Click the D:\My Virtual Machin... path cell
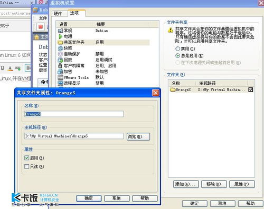The width and height of the screenshot is (264, 209). 222,89
